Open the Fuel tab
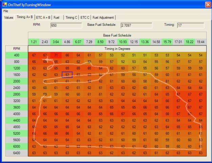212x163 pixels. click(x=57, y=17)
